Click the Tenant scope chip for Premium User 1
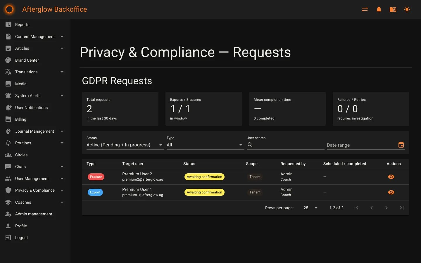The height and width of the screenshot is (263, 421). coord(255,192)
